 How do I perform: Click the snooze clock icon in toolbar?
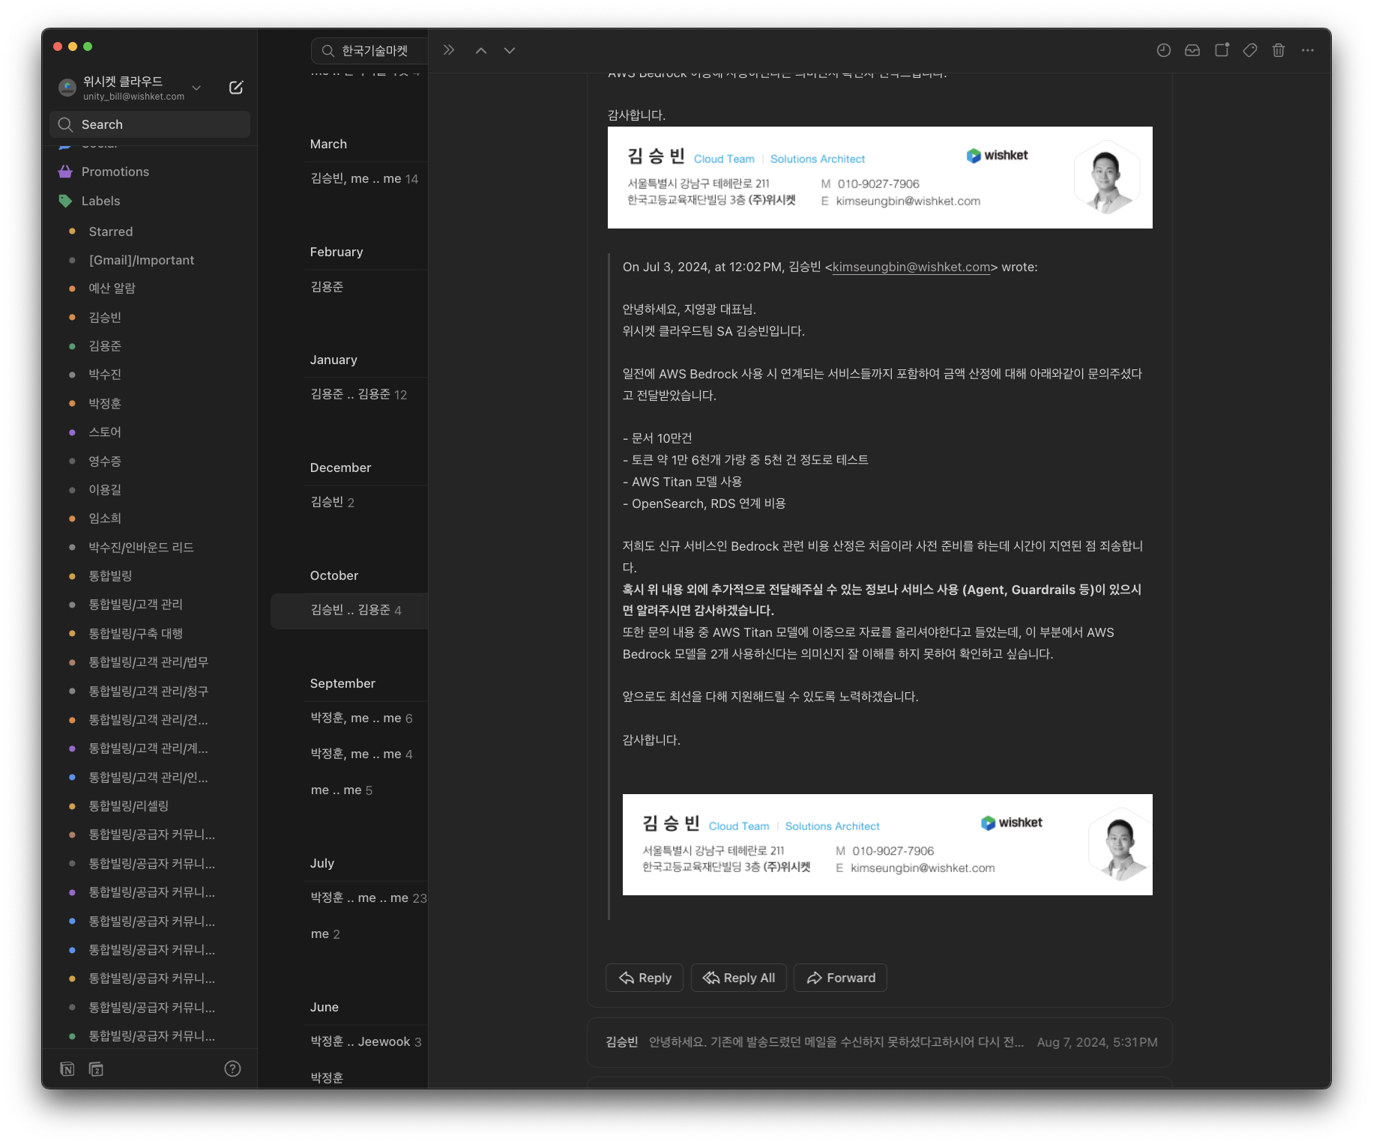[1163, 50]
